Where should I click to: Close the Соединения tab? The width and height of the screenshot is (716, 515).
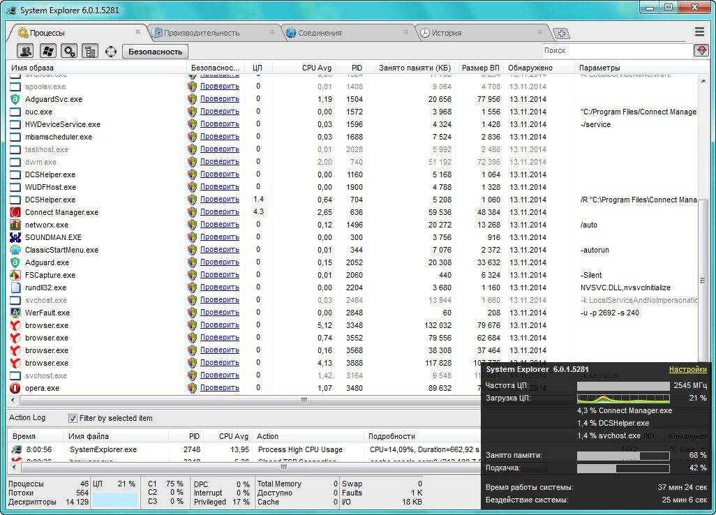[405, 32]
